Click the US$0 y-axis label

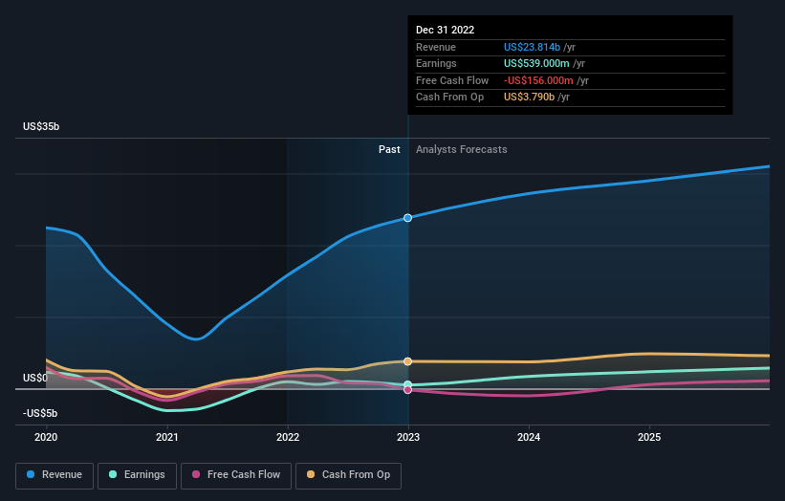pos(35,378)
